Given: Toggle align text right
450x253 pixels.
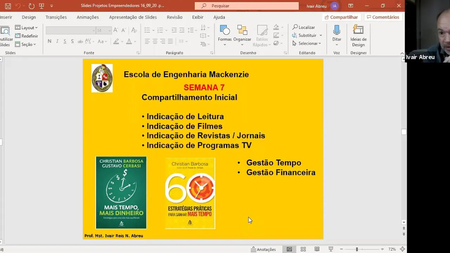Looking at the screenshot, I should (x=163, y=41).
